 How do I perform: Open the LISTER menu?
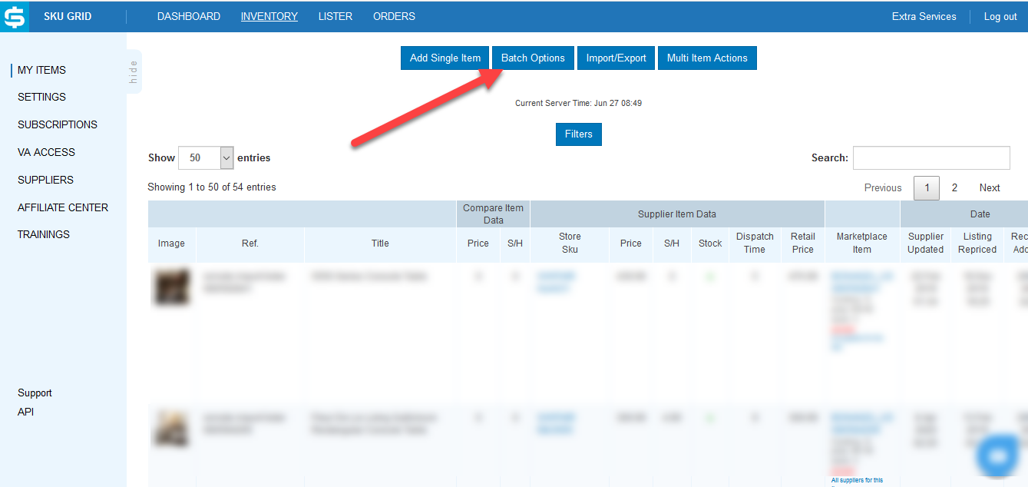pos(336,16)
